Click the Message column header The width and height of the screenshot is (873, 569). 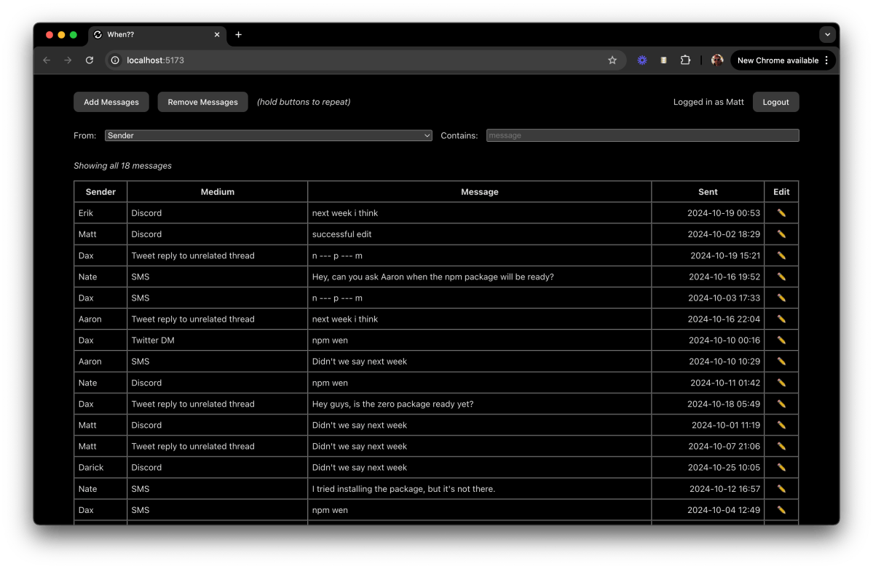(479, 191)
